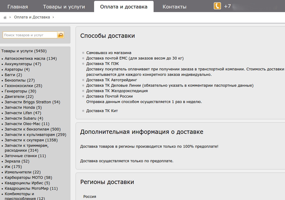The width and height of the screenshot is (285, 200).
Task: Select Запчасти Briggs Stratton category
Action: click(x=32, y=102)
